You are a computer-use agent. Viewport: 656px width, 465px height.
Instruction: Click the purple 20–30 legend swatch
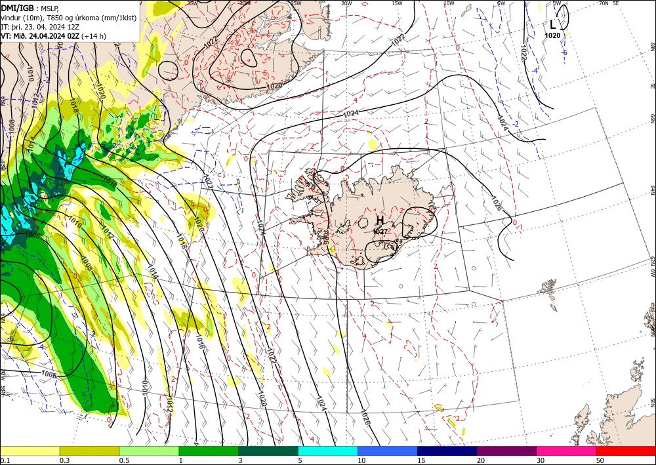(506, 451)
